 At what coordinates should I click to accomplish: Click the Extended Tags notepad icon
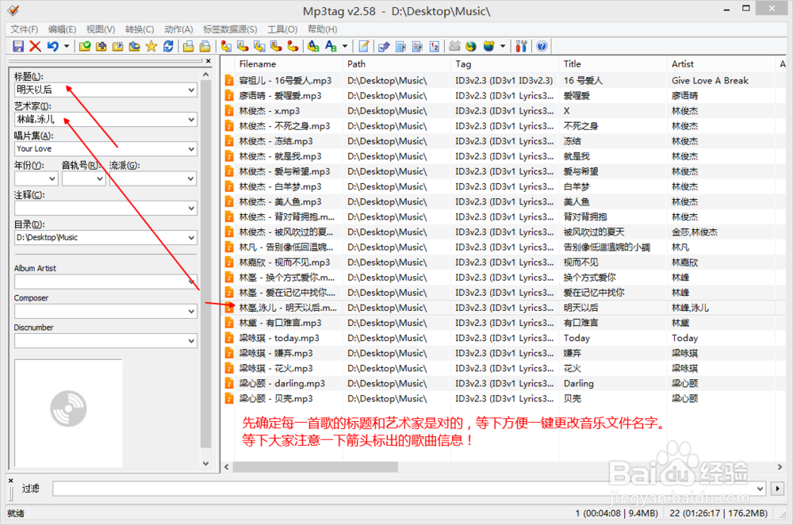364,47
